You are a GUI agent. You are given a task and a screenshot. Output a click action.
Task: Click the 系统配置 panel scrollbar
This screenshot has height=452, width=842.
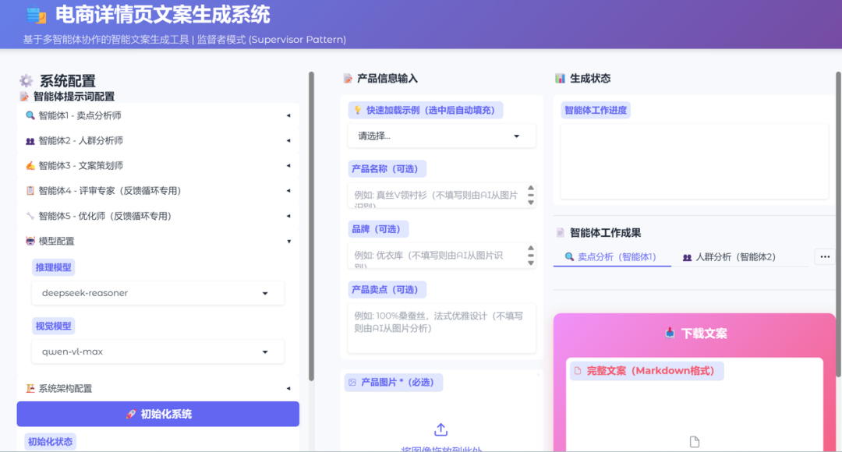tap(311, 227)
